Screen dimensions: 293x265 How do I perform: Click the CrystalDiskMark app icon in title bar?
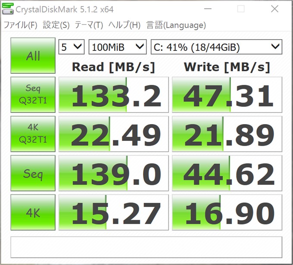(x=8, y=9)
